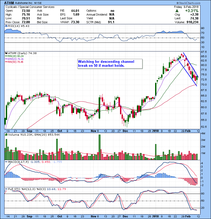Click the EMA(8) 76.16 legend entry
Screen dimensions: 211x219
tap(14, 59)
